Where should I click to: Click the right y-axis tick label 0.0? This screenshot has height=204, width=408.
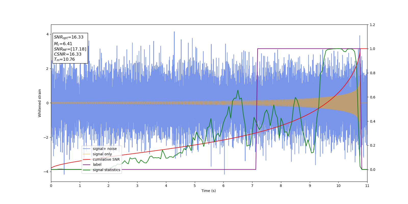[372, 170]
